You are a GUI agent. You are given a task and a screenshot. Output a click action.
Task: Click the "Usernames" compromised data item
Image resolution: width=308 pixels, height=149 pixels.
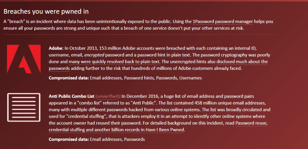click(190, 78)
